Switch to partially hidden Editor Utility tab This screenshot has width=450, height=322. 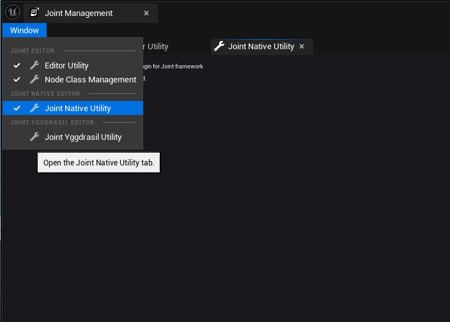pyautogui.click(x=157, y=46)
